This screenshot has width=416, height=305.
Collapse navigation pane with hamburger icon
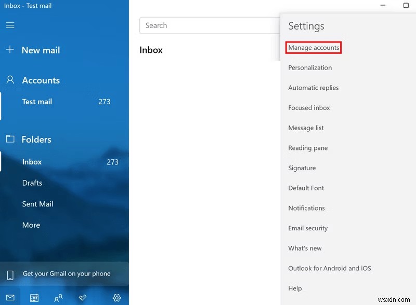pyautogui.click(x=10, y=25)
